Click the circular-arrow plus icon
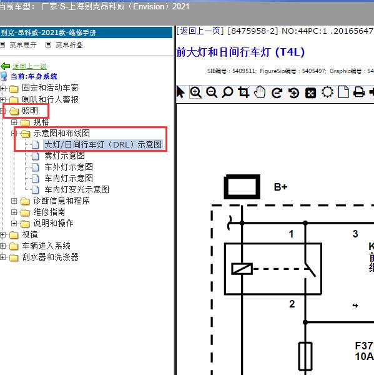Viewport: 374px width, 375px height. (293, 92)
